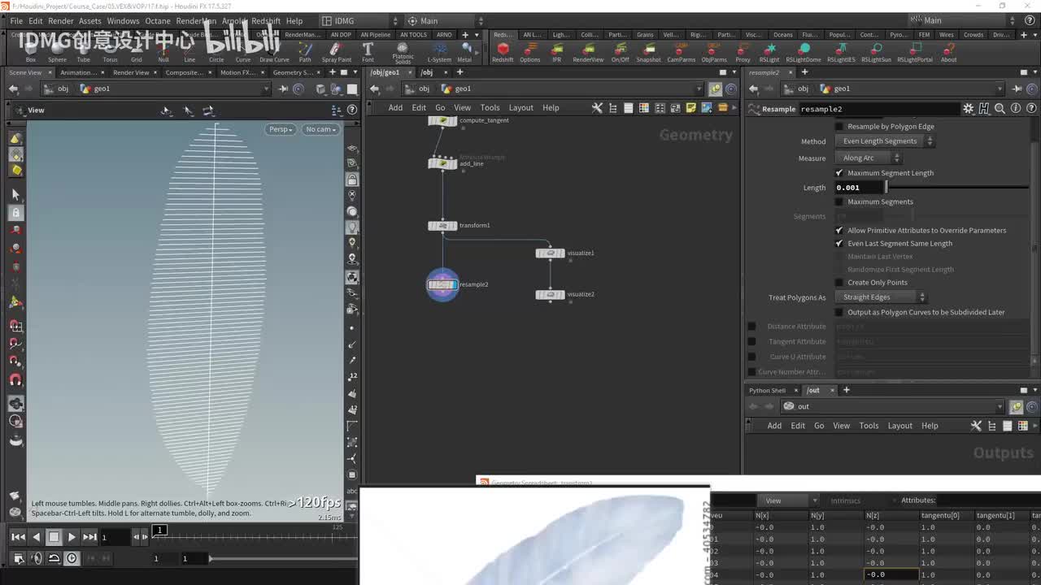Switch to the Python Shell tab
1041x585 pixels.
pos(767,391)
